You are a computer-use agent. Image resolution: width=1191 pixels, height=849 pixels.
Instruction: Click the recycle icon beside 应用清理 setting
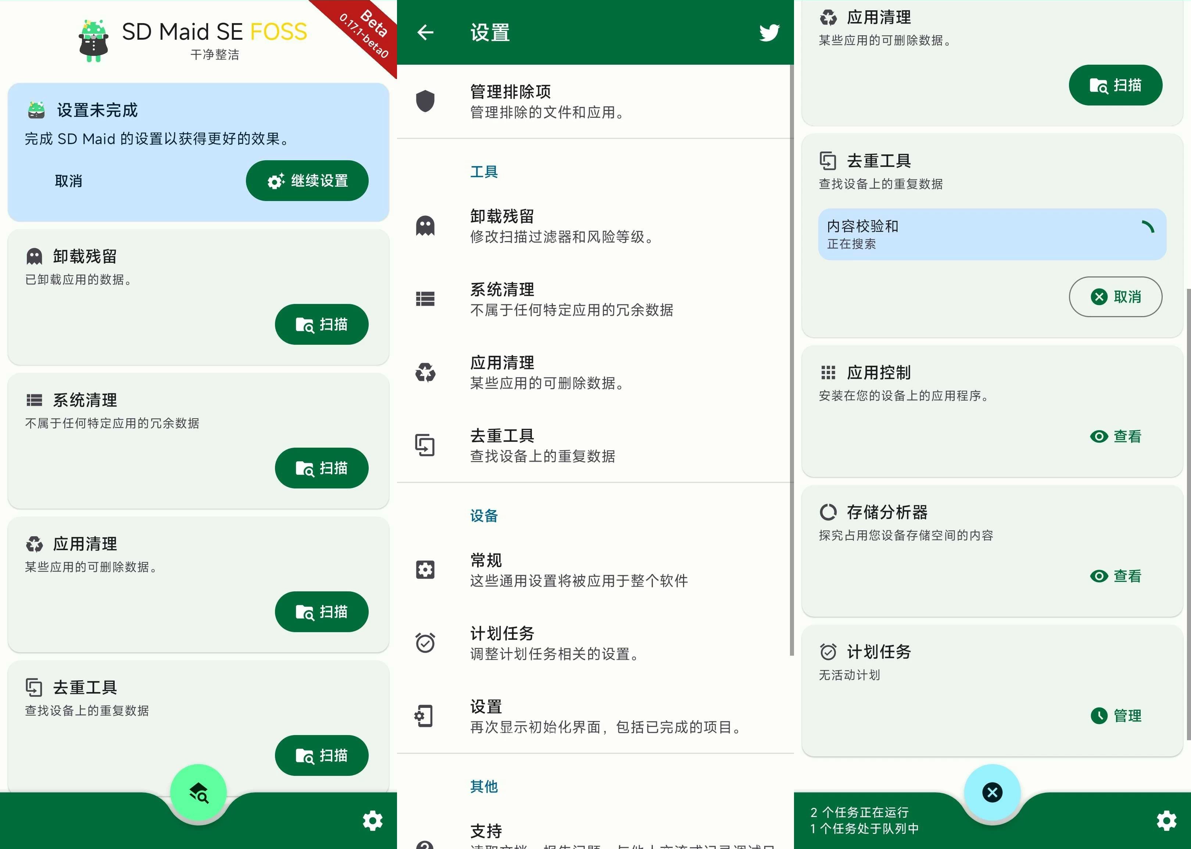pos(425,372)
